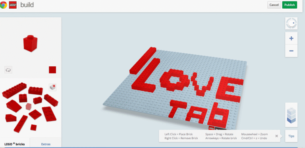The height and width of the screenshot is (148, 305).
Task: Zoom out with the minus button
Action: [291, 51]
